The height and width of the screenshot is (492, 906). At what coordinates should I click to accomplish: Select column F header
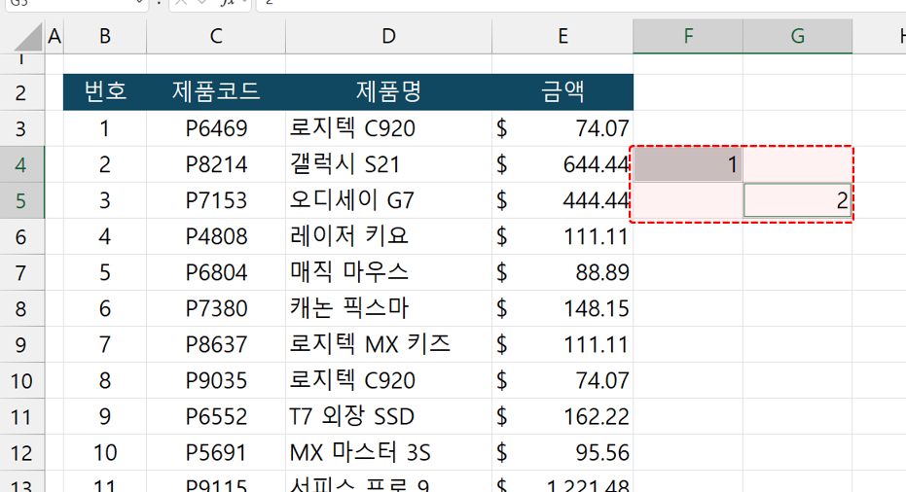(688, 36)
